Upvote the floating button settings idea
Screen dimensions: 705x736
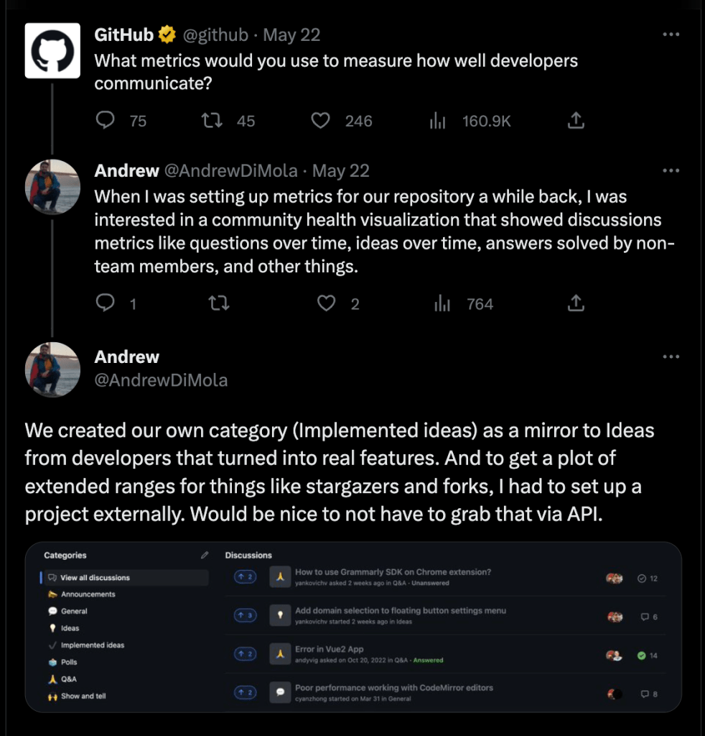pos(245,615)
